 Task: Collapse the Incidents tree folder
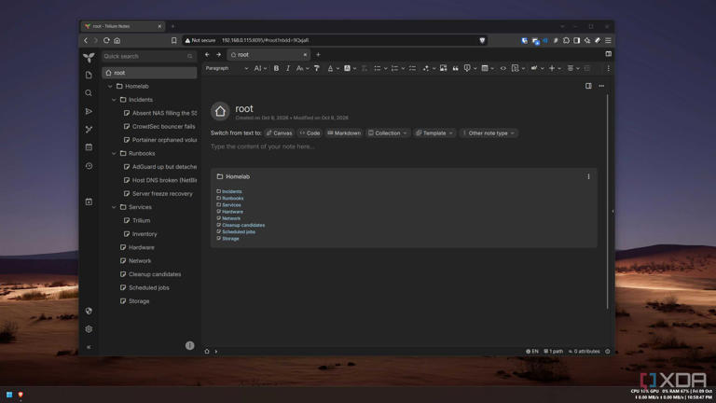tap(114, 100)
